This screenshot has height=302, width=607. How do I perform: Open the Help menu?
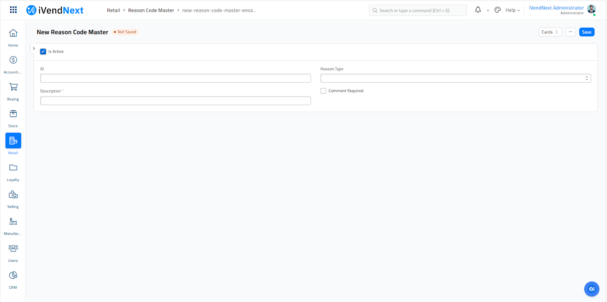point(513,10)
